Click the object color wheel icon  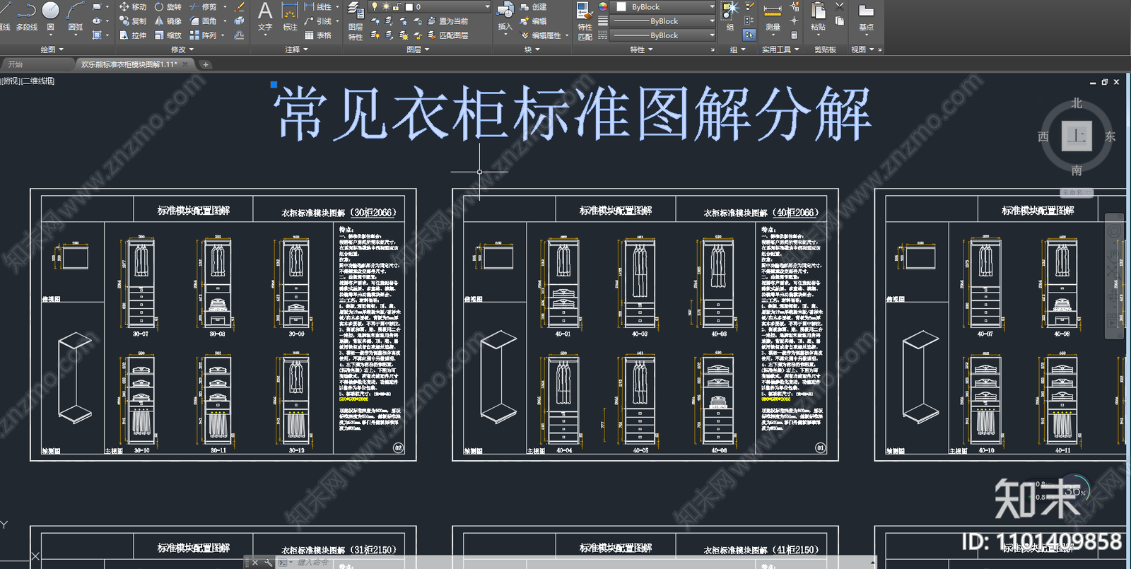click(603, 6)
